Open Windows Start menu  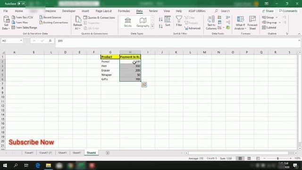[5, 165]
